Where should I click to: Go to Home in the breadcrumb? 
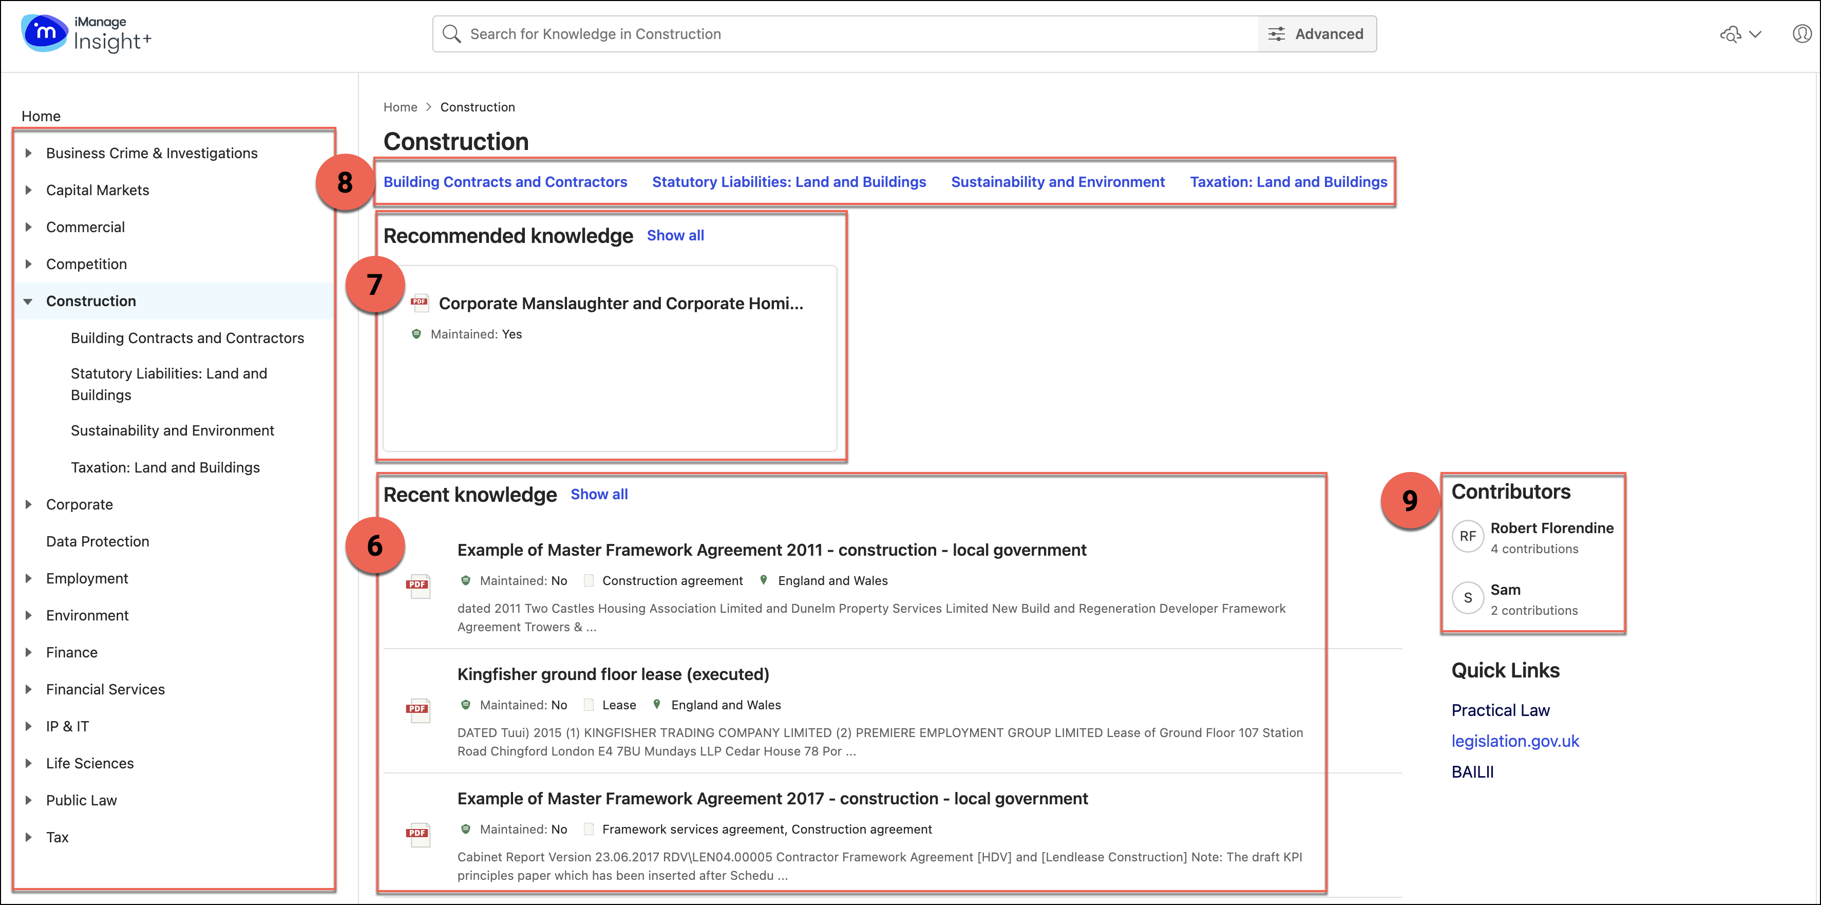pos(400,107)
